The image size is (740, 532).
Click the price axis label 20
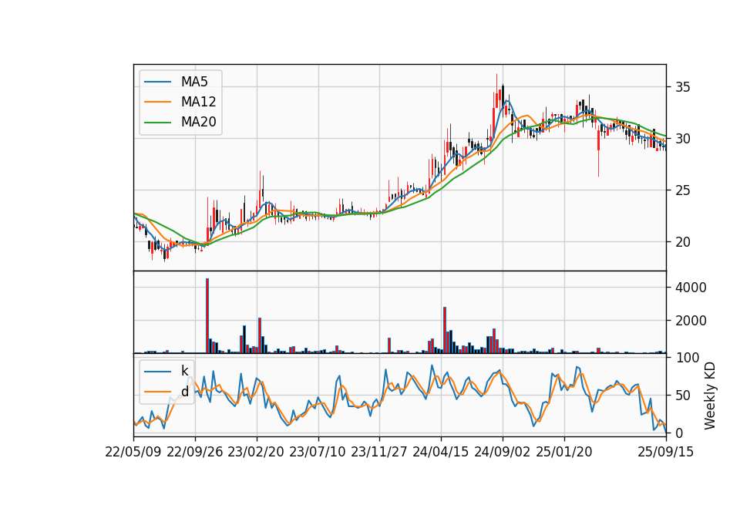click(x=683, y=242)
